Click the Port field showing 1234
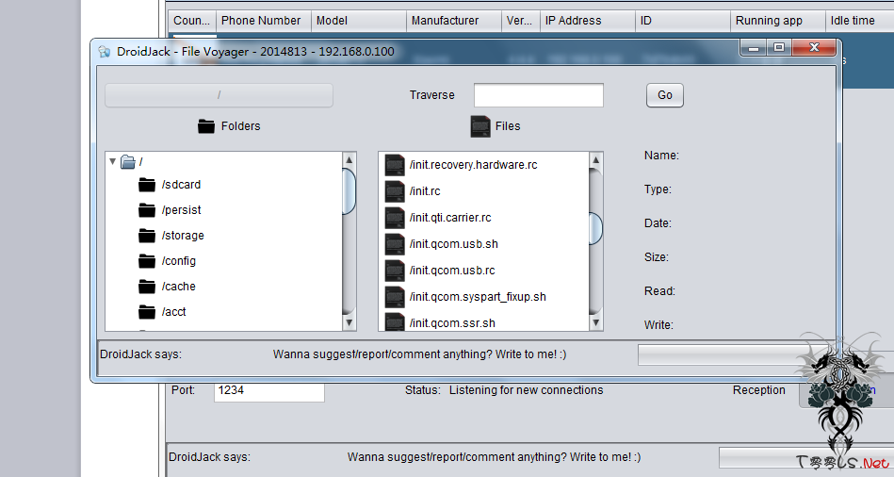Screen dimensions: 894x477 click(269, 391)
